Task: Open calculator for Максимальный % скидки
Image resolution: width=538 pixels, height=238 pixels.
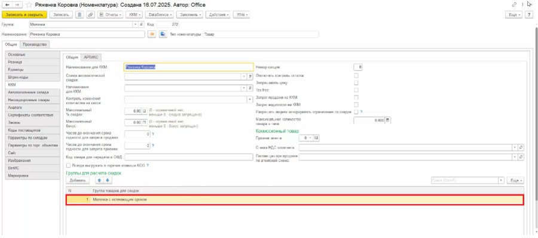Action: point(145,111)
